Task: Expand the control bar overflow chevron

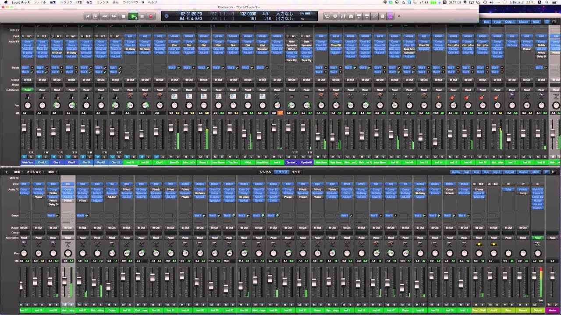Action: pos(399,16)
